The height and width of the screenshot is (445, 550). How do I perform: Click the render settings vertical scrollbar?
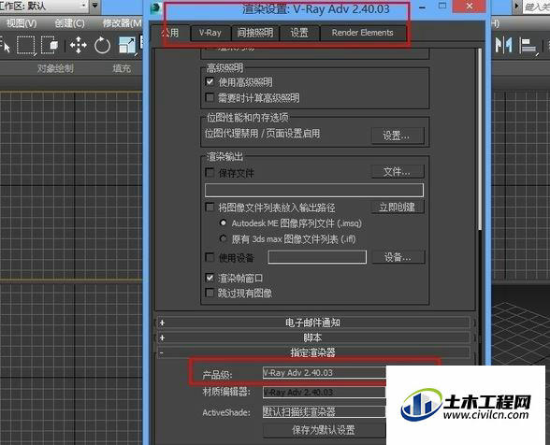[480, 140]
